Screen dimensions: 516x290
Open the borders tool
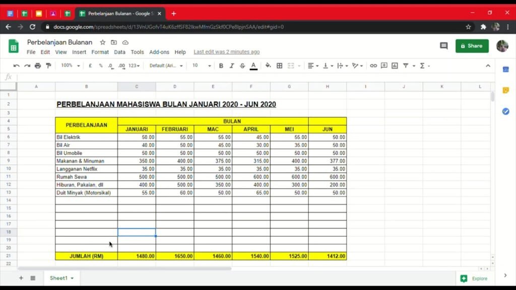[279, 65]
